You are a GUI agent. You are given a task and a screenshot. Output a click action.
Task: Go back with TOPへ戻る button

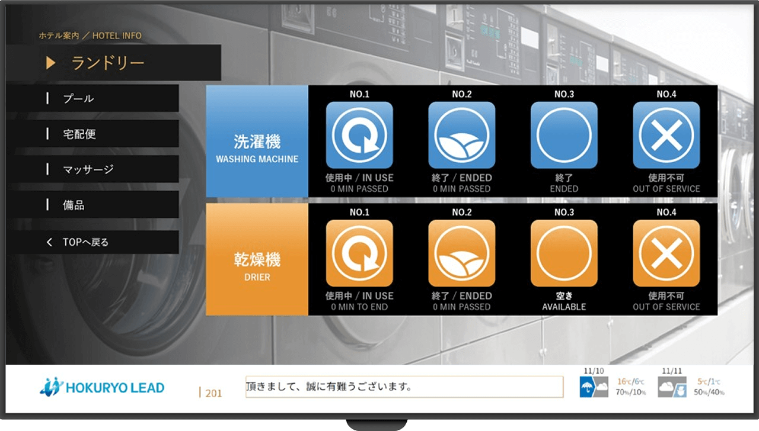(93, 242)
